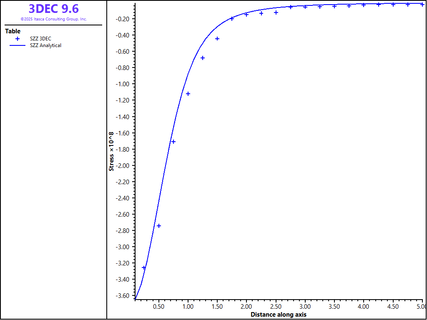Click the Itasca Consulting Group copyright text
427x320 pixels.
click(x=53, y=19)
